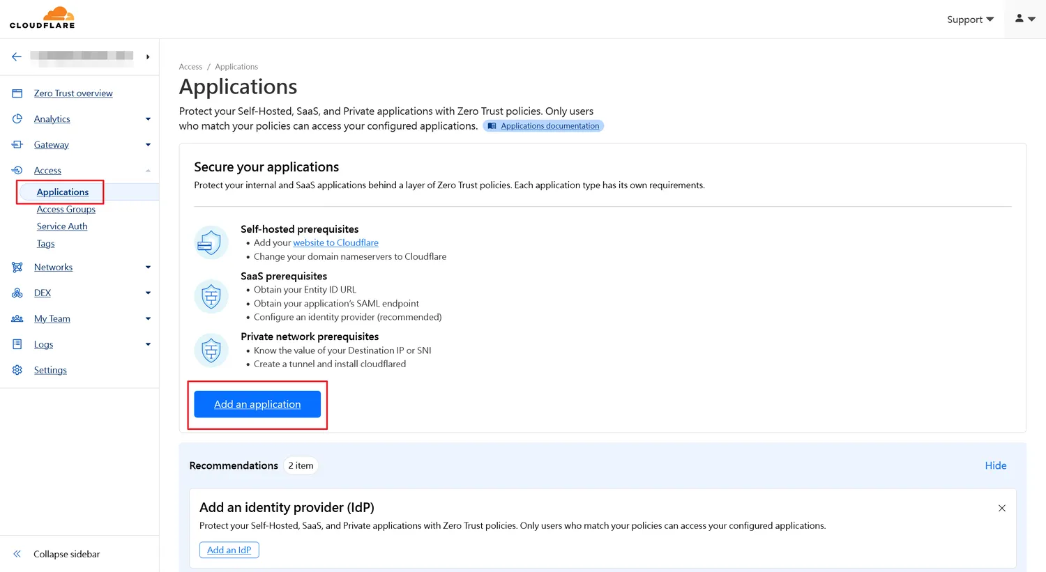Open the user account menu icon
This screenshot has height=572, width=1046.
pyautogui.click(x=1024, y=19)
